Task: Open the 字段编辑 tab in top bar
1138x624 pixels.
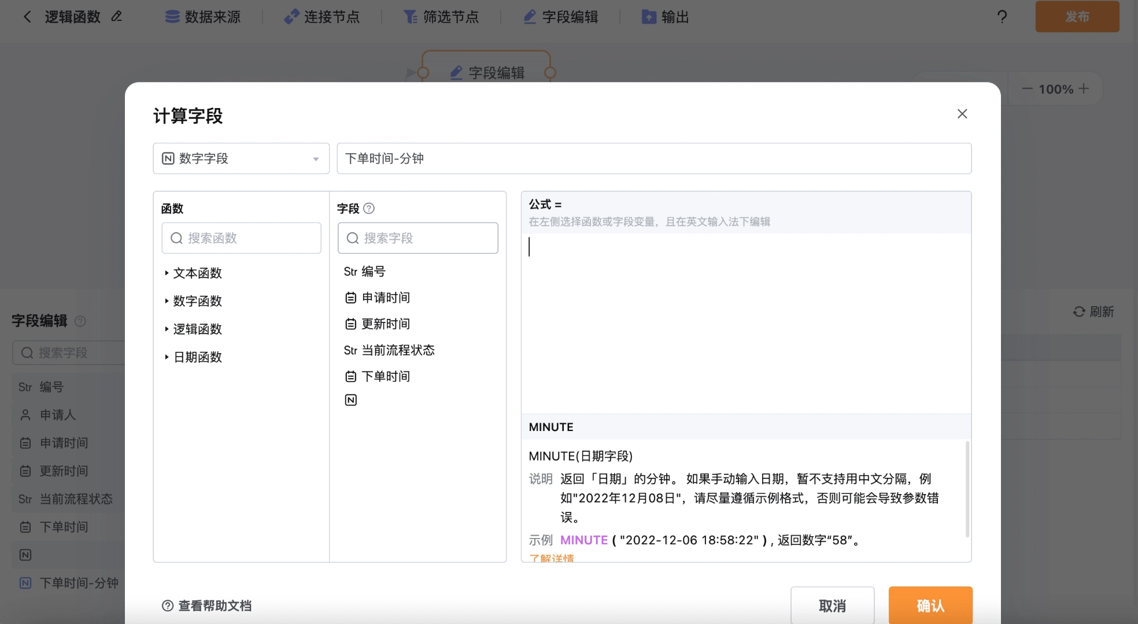Action: point(561,17)
